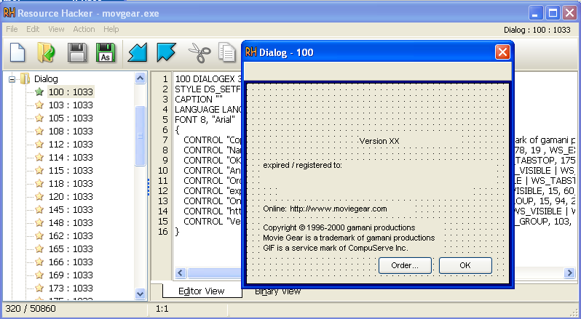Image resolution: width=581 pixels, height=319 pixels.
Task: Select tree item 103 : 1033
Action: [x=71, y=105]
